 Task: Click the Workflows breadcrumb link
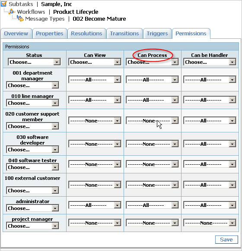point(31,12)
